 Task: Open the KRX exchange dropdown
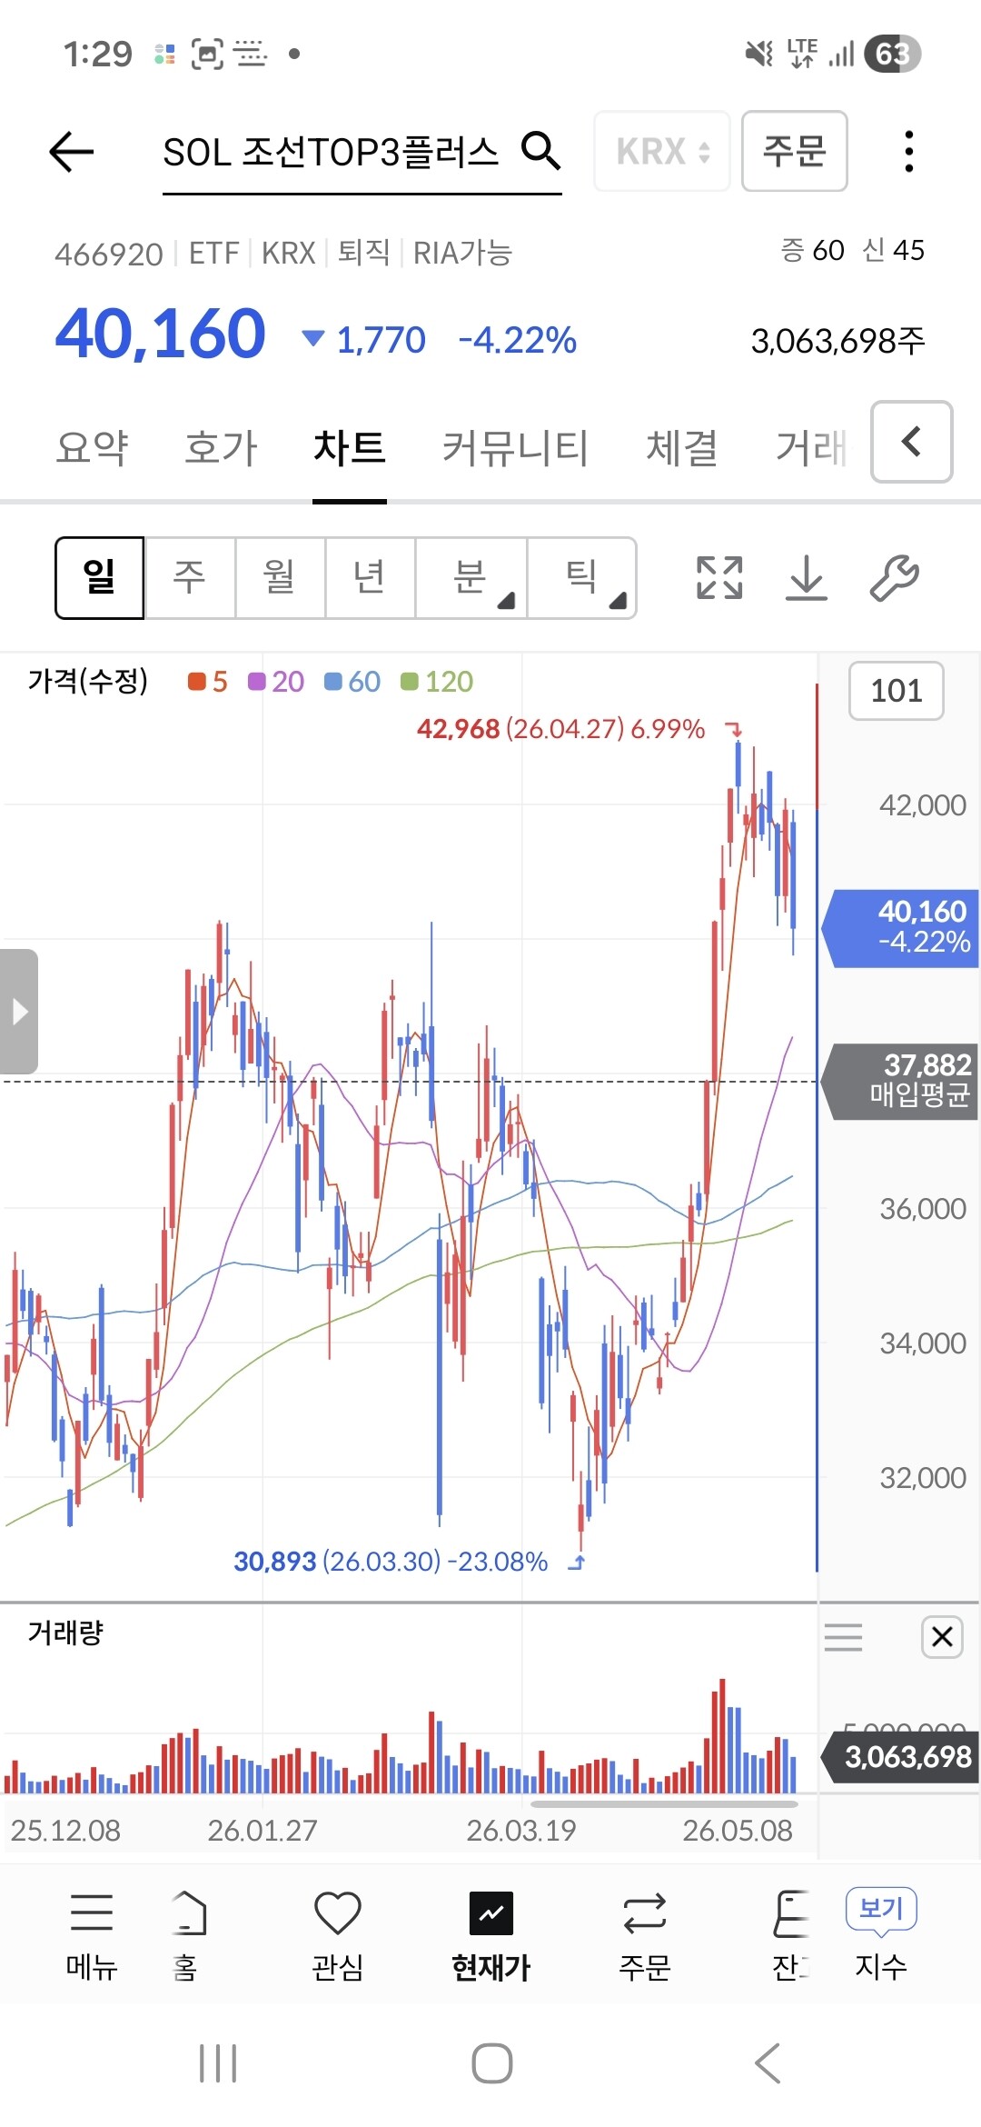pyautogui.click(x=662, y=151)
